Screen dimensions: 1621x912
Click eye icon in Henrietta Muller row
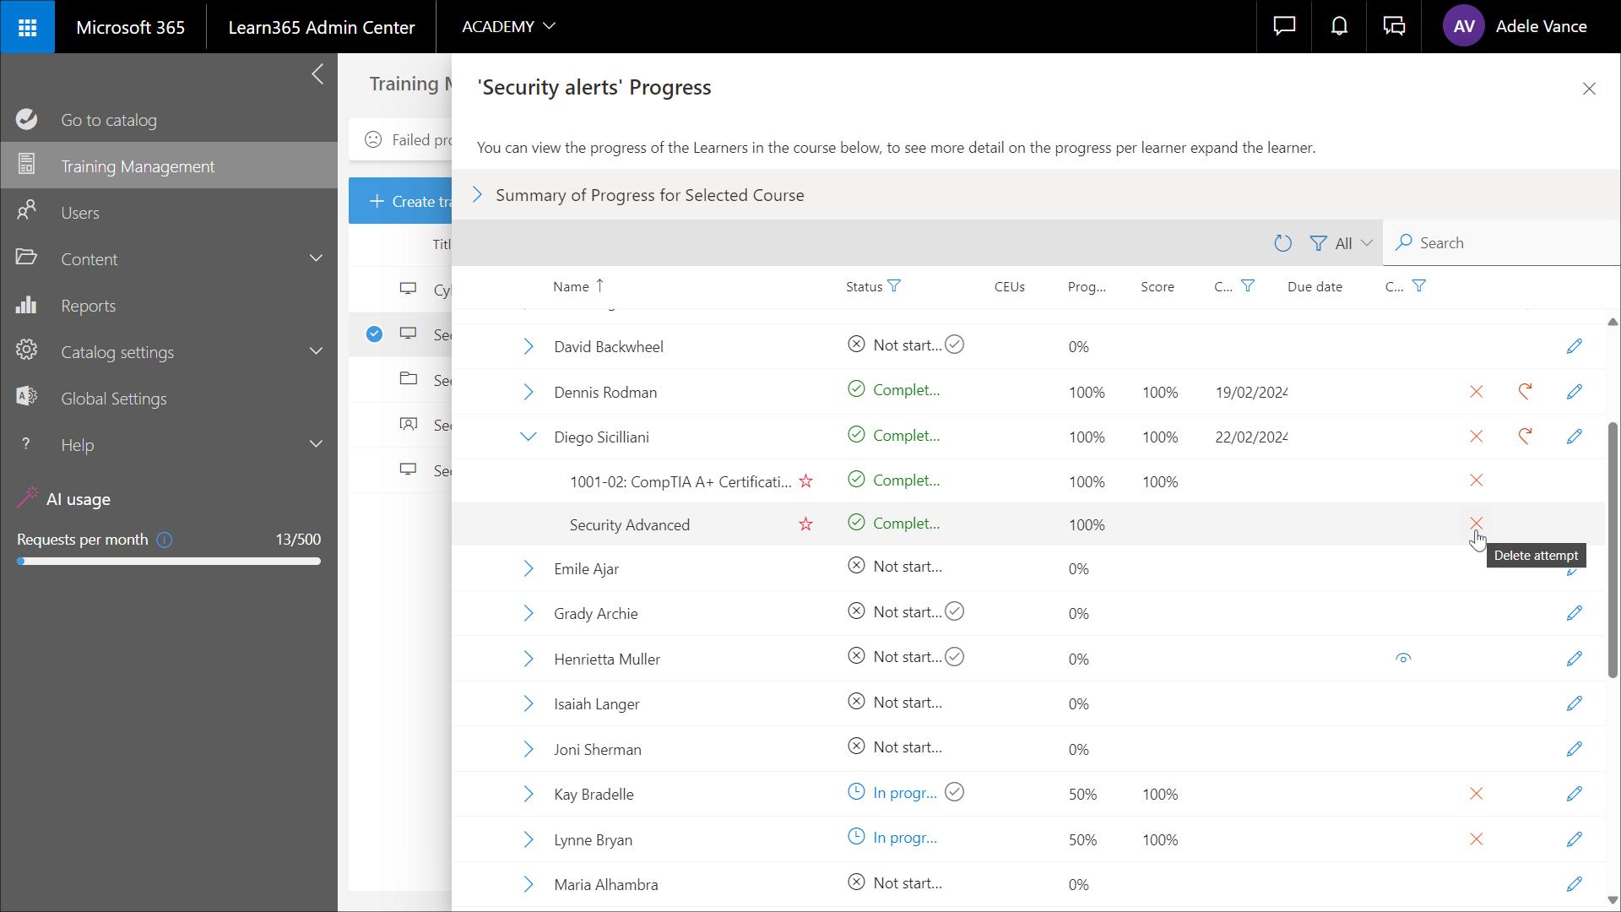click(x=1403, y=659)
